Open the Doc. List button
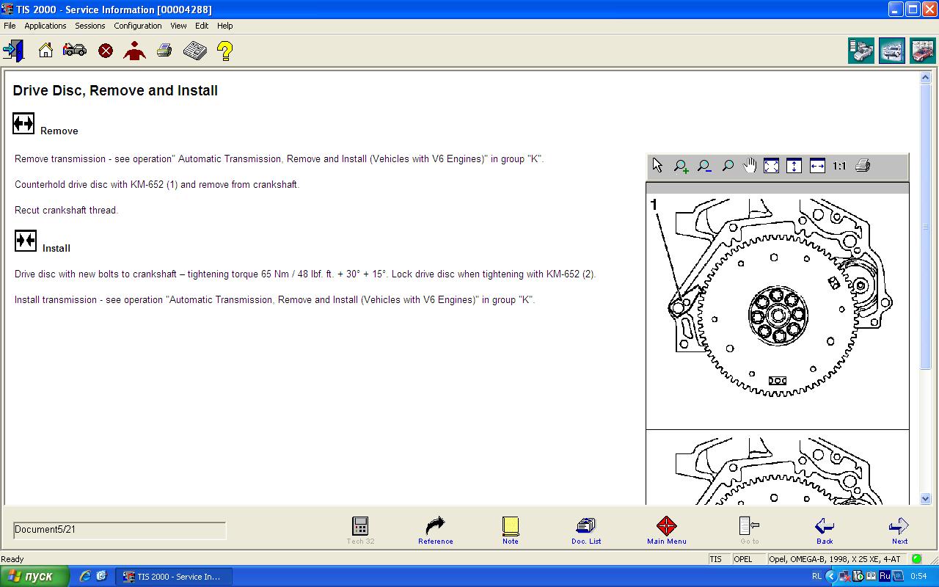This screenshot has height=587, width=939. coord(585,531)
